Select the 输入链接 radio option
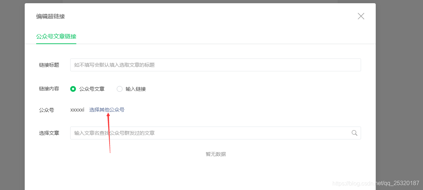423x190 pixels. pos(120,89)
